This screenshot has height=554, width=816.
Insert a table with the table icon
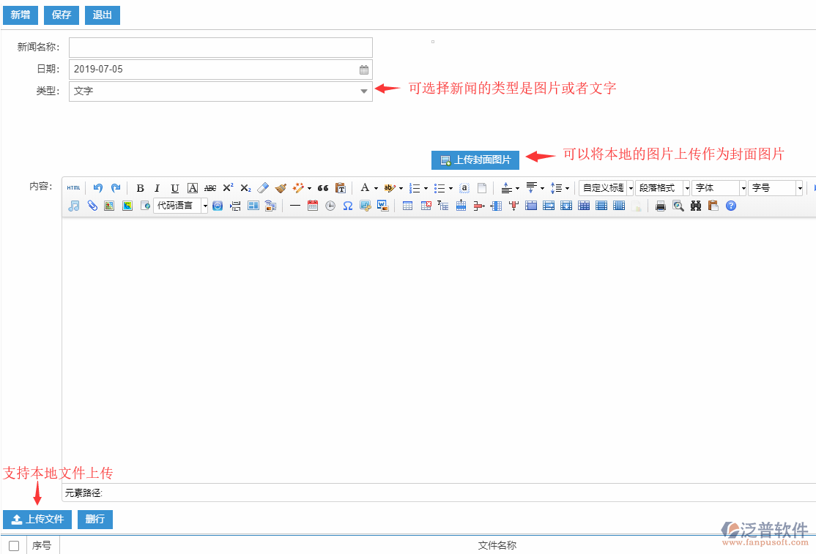click(408, 206)
